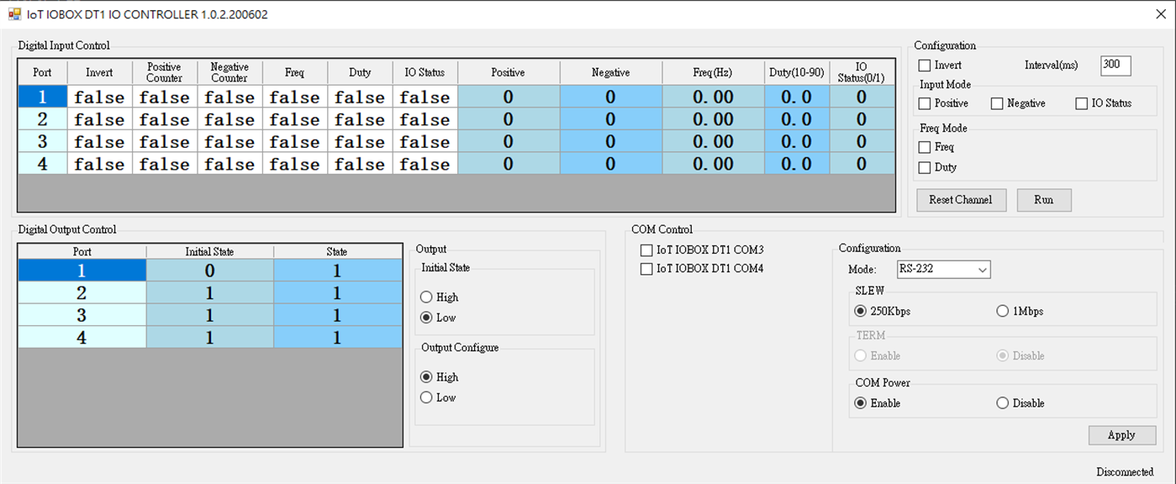This screenshot has height=484, width=1176.
Task: Click Invert false cell for input port 1
Action: (x=99, y=97)
